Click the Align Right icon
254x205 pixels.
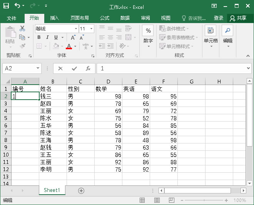[119, 37]
